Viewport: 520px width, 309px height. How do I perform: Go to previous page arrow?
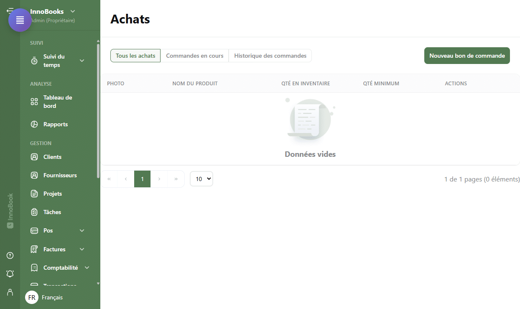[126, 179]
